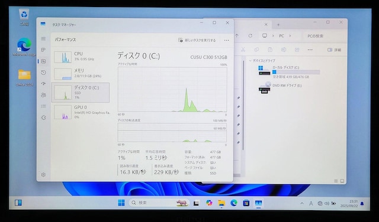Screen dimensions: 379x222
Task: Switch Explorer to details list view
Action: pyautogui.click(x=336, y=181)
